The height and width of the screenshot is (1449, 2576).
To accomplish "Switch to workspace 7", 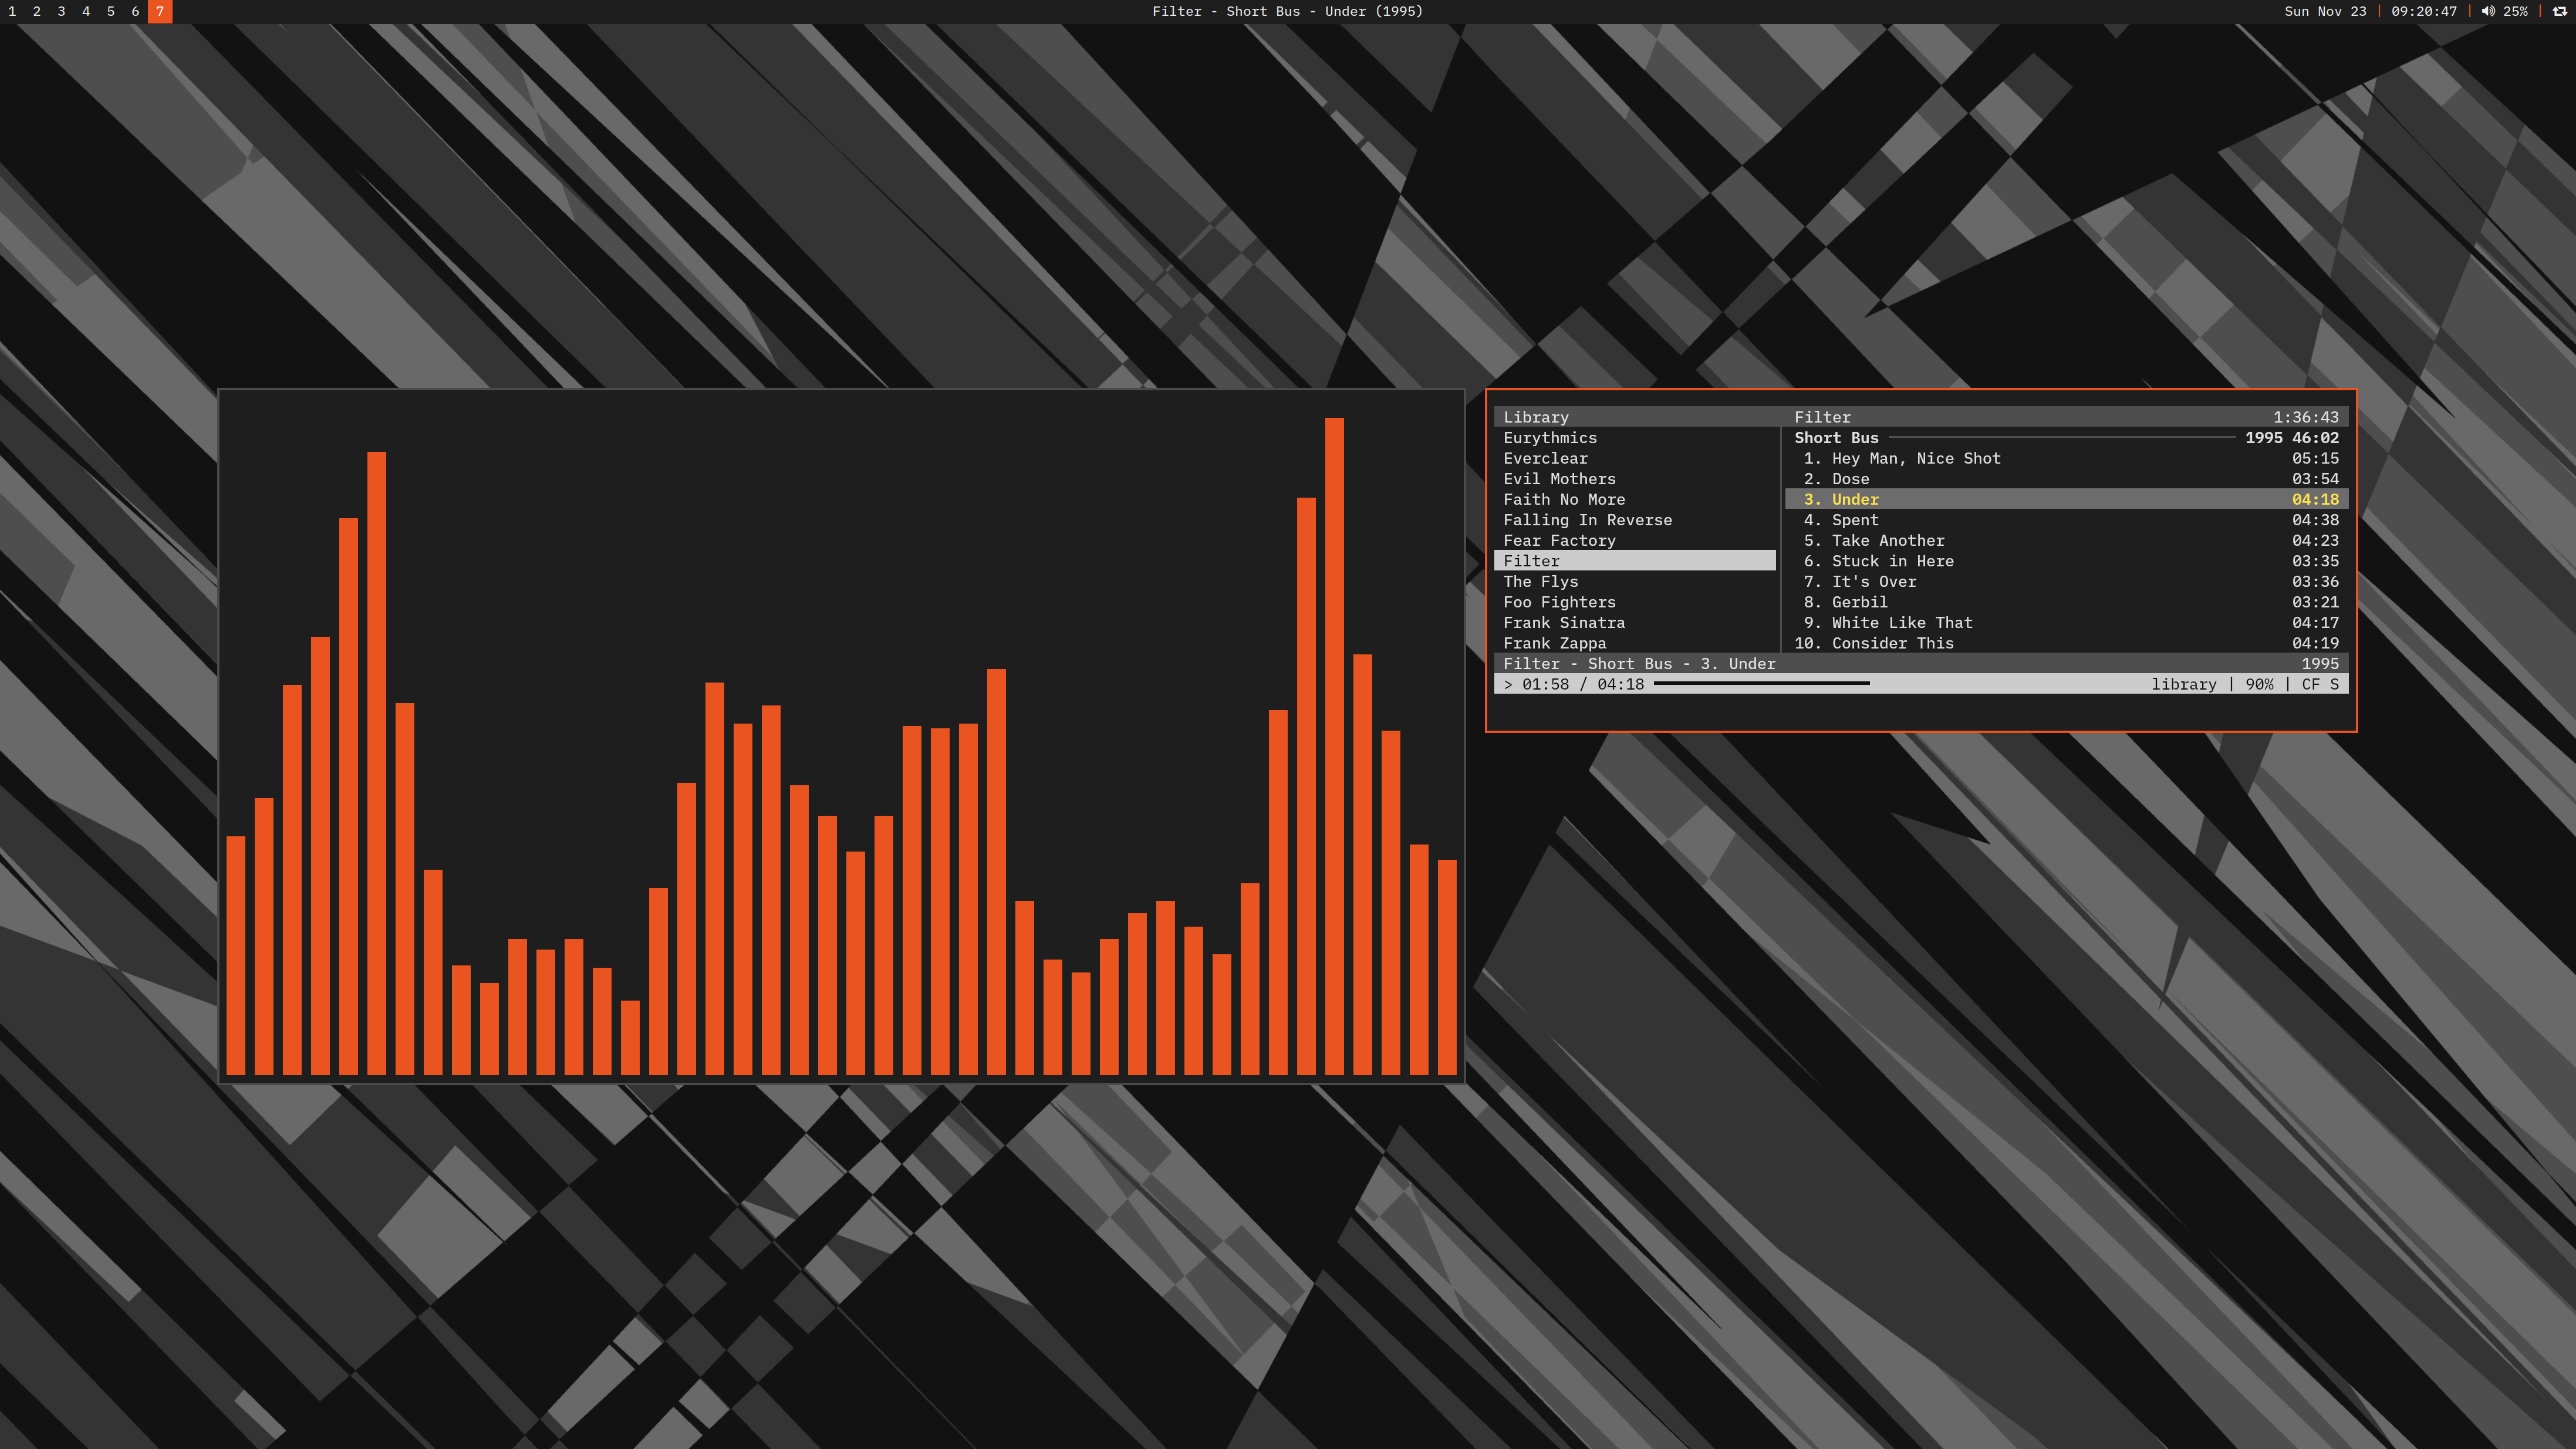I will 160,11.
